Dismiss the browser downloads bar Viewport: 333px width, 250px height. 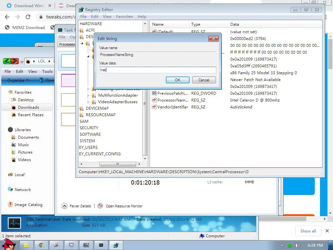tap(327, 231)
